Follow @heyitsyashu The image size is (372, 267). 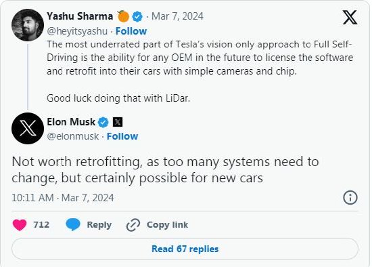pos(131,31)
